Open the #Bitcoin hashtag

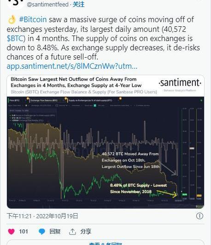click(x=33, y=20)
